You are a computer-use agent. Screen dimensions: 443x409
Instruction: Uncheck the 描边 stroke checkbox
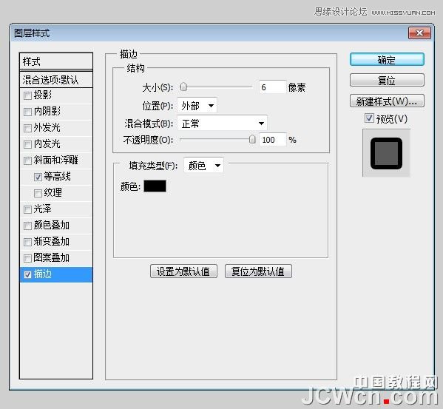[27, 274]
